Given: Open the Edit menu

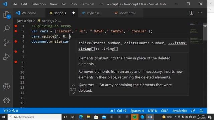Looking at the screenshot, I should click(x=24, y=4).
